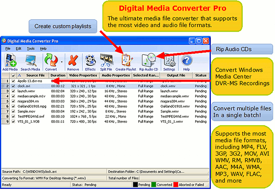Open the Tools menu
The width and height of the screenshot is (275, 190).
click(x=31, y=49)
